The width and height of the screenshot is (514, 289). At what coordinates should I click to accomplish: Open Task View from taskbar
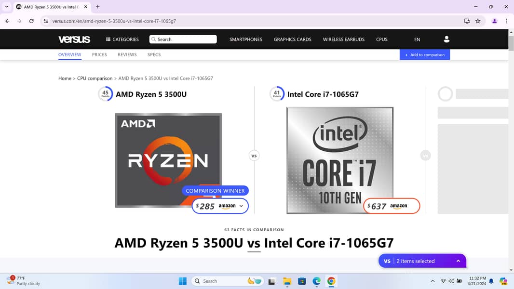coord(272,281)
